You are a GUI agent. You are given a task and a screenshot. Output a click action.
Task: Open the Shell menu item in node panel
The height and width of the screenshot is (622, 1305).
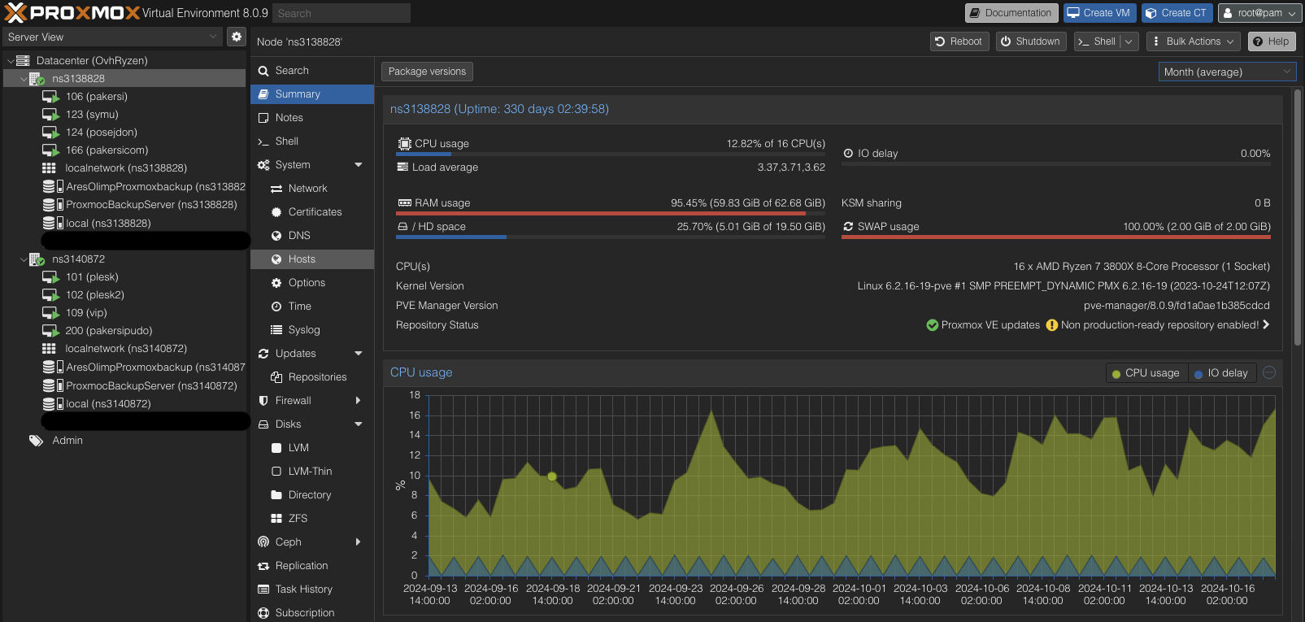(312, 141)
